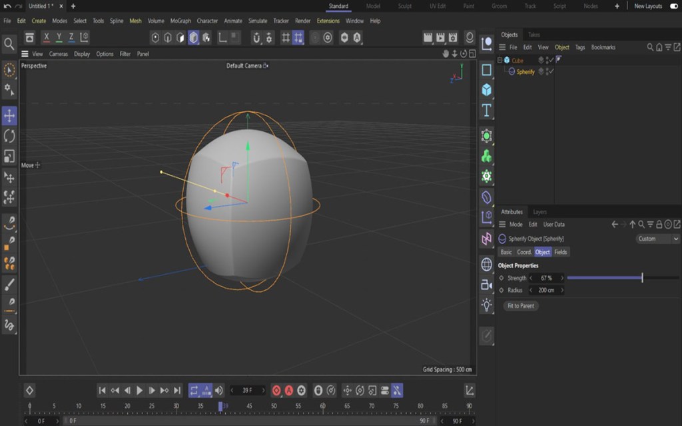
Task: Click the search magnifier icon top left
Action: point(9,44)
